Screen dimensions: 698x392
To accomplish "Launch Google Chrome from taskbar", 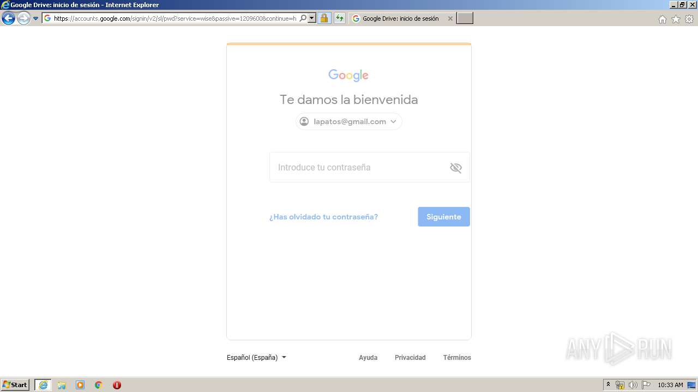I will [99, 385].
